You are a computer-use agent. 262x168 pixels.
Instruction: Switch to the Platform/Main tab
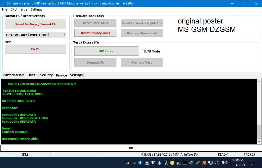13,75
